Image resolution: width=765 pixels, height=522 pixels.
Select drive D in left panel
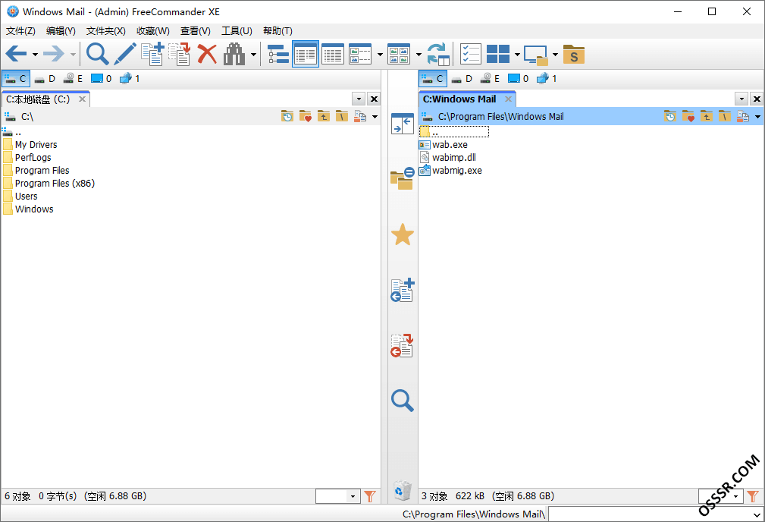tap(45, 79)
